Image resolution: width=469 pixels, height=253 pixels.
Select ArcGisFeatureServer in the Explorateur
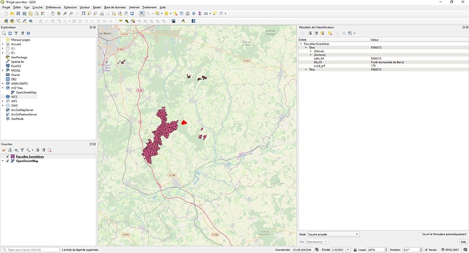click(x=24, y=115)
